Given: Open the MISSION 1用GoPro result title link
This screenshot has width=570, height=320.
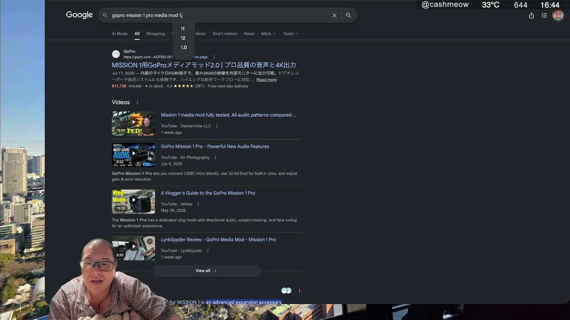Looking at the screenshot, I should [204, 65].
